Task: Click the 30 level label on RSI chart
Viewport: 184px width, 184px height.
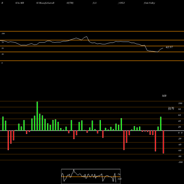Action: coord(3,54)
